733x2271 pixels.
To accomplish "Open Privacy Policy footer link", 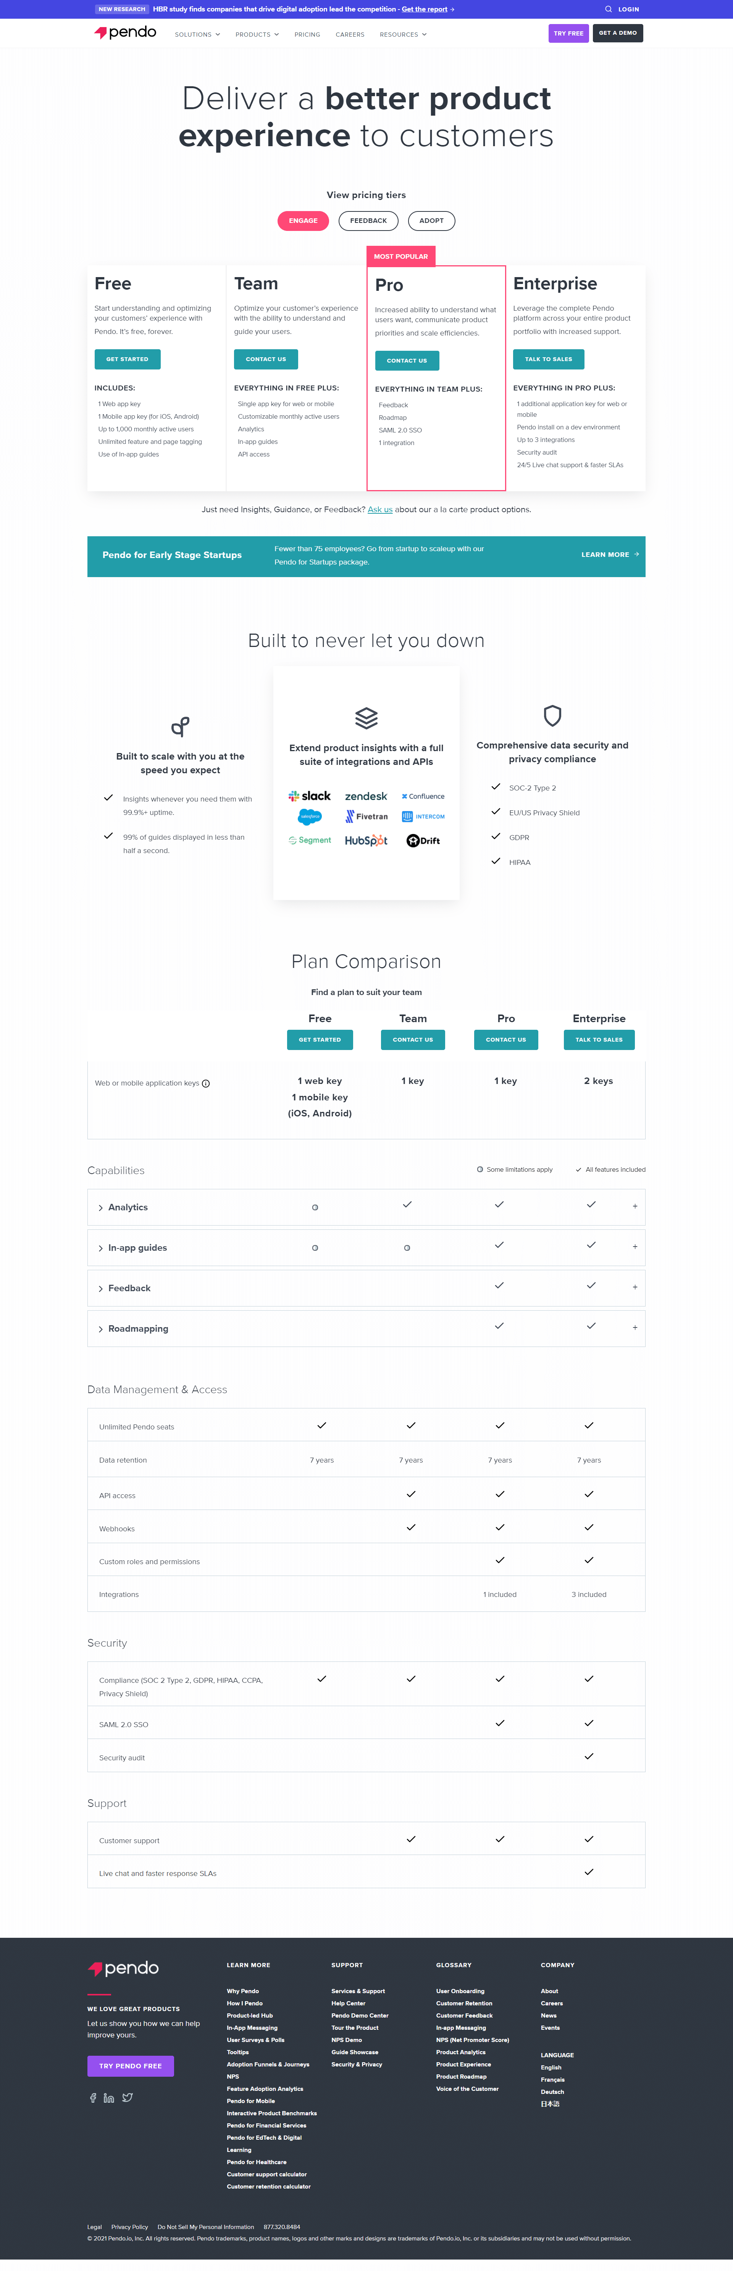I will [x=130, y=2227].
